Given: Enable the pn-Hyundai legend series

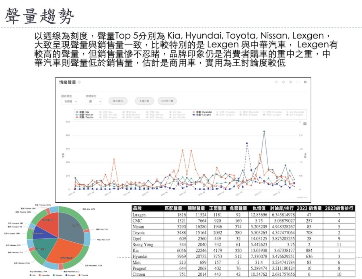Looking at the screenshot, I should click(295, 112).
